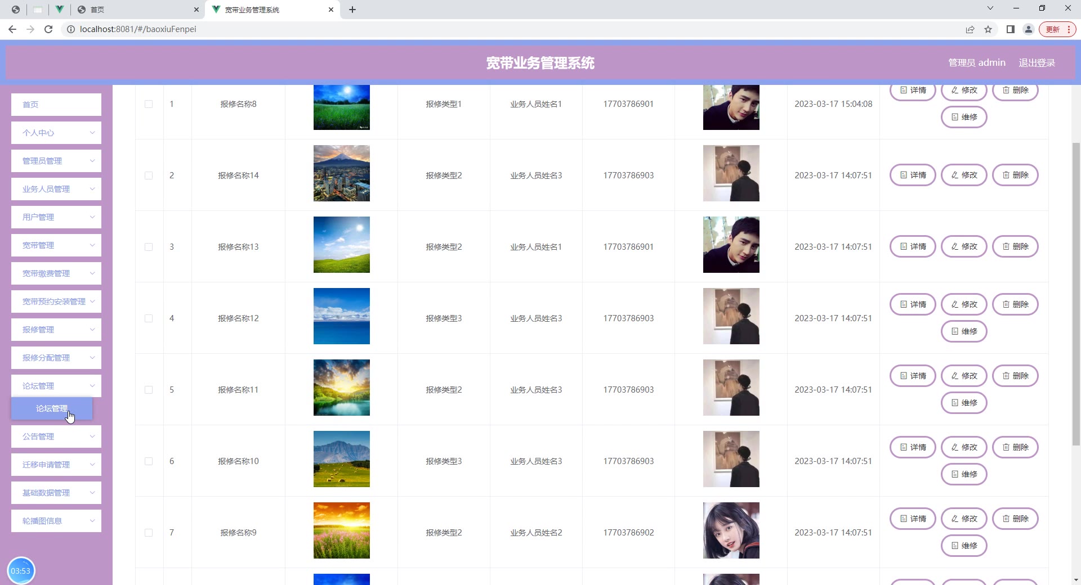Expand 报修管理 sidebar menu
The width and height of the screenshot is (1081, 585).
pyautogui.click(x=56, y=330)
